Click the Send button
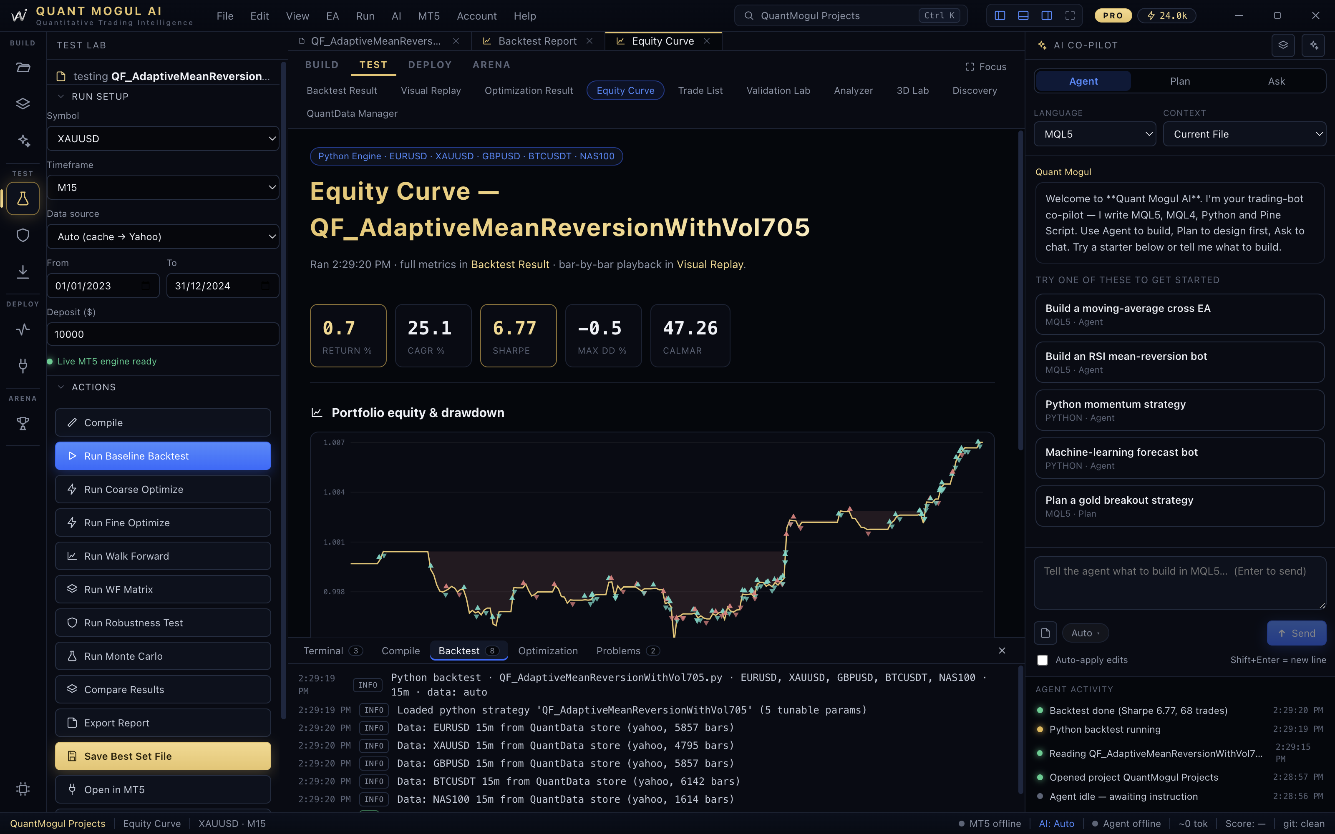 (x=1296, y=633)
